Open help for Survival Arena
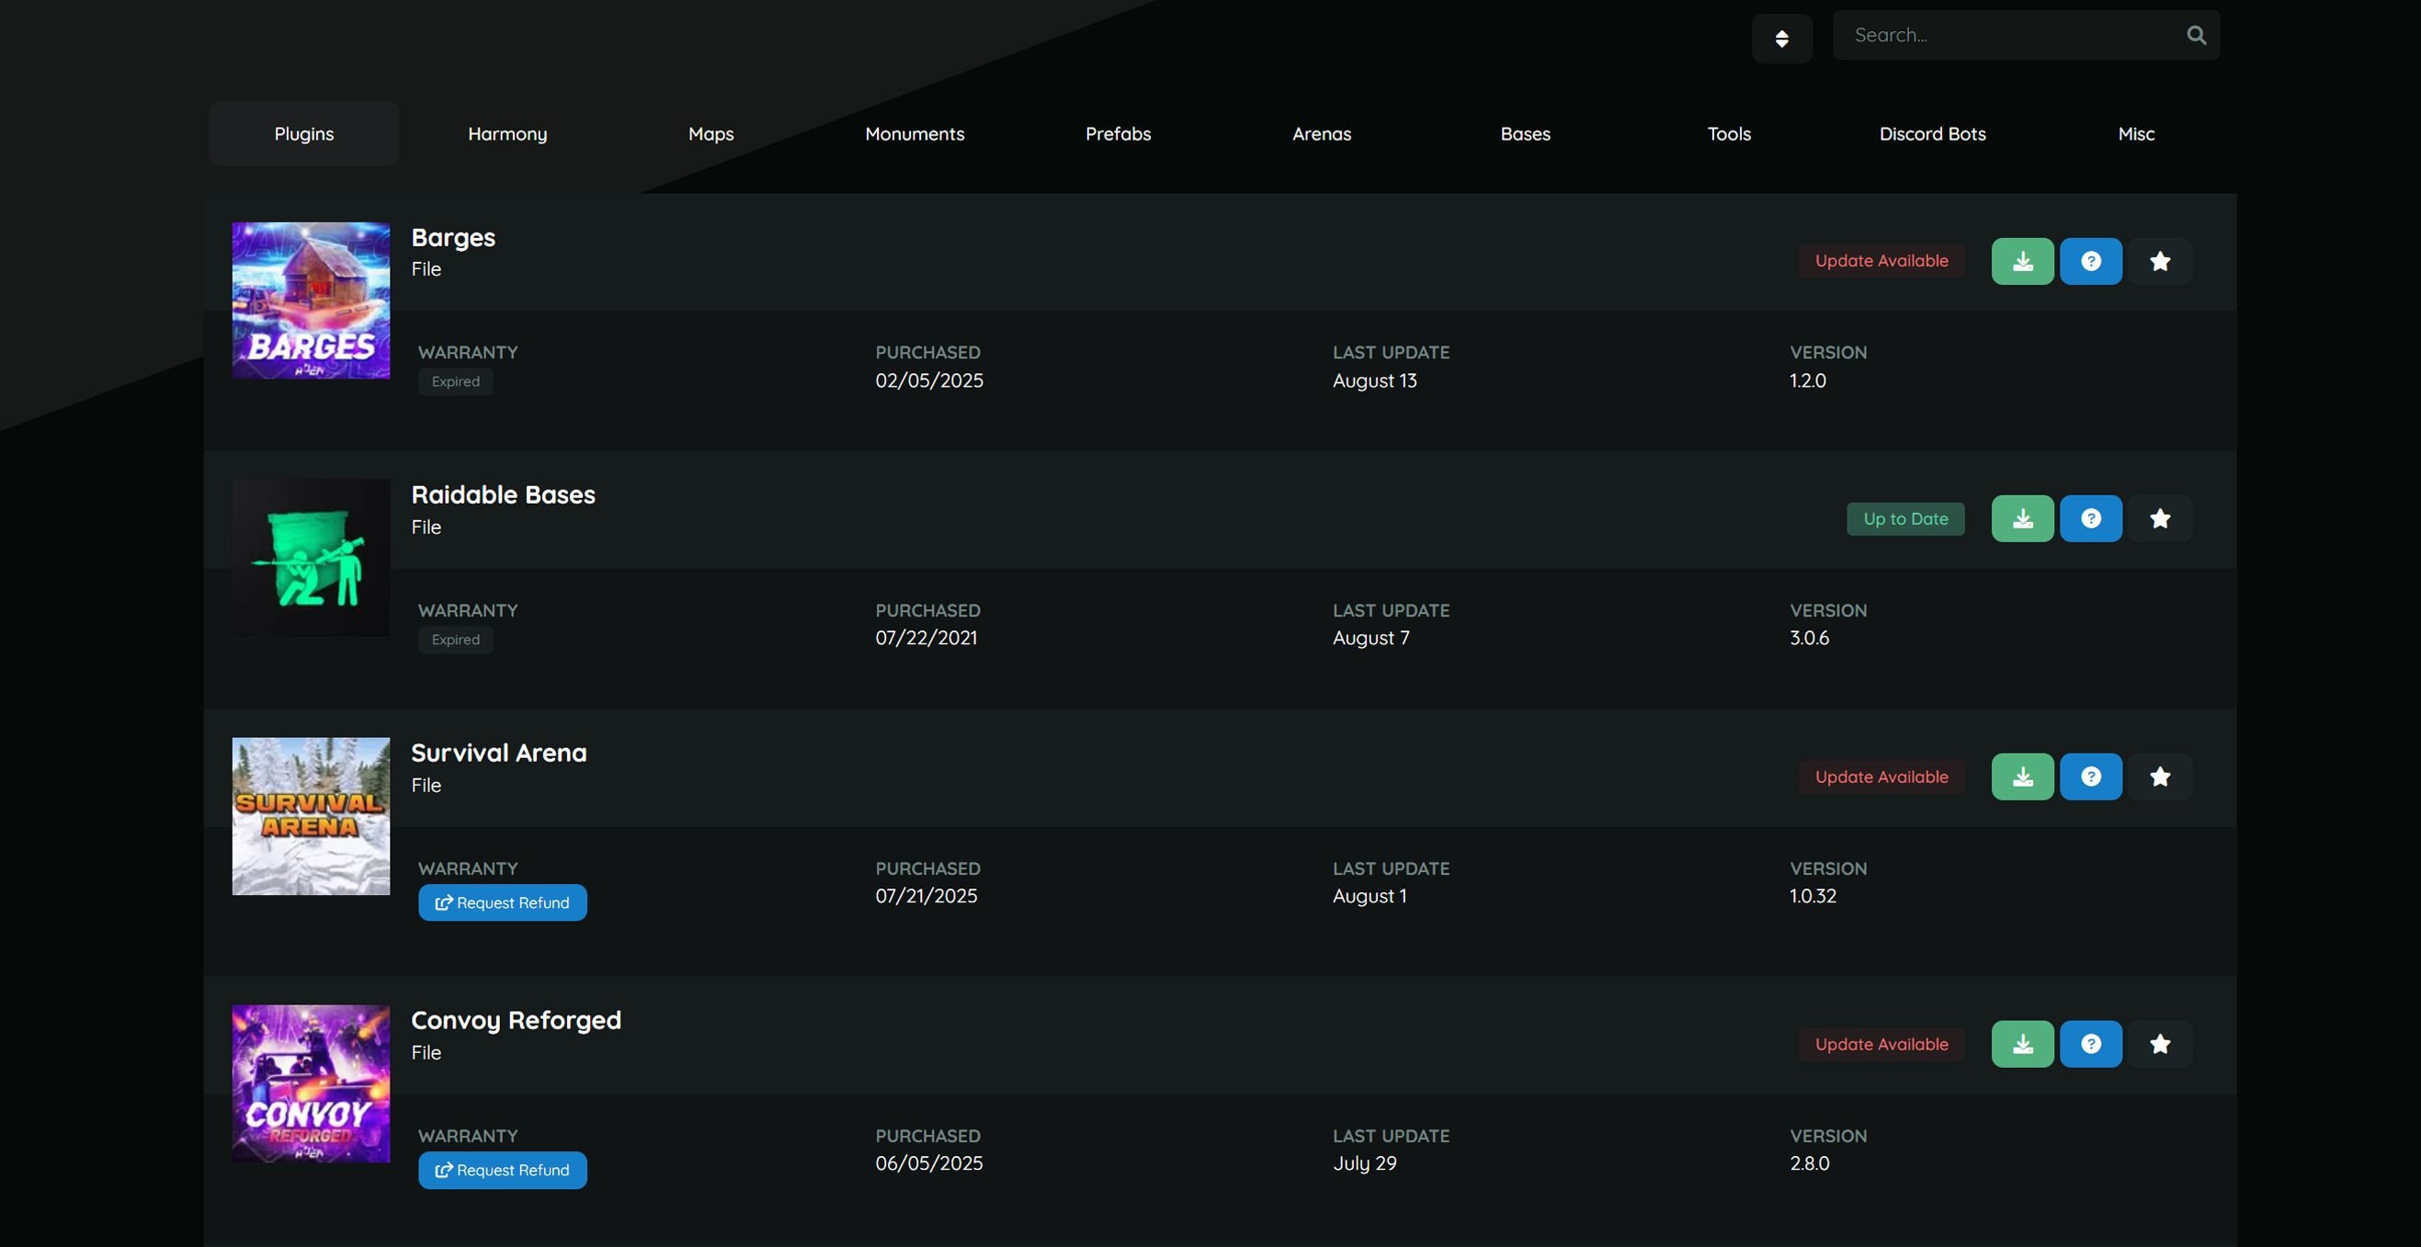 [x=2091, y=777]
